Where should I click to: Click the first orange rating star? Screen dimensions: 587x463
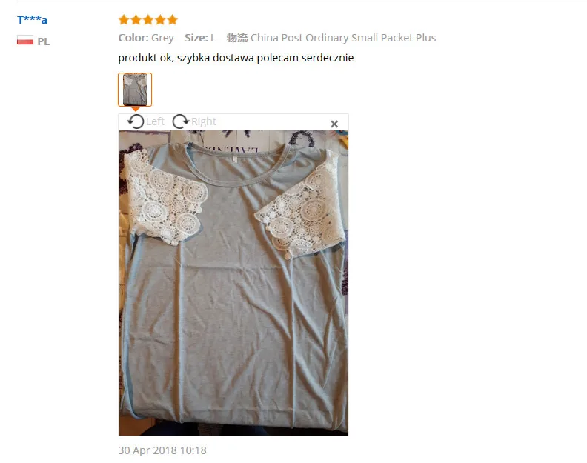click(x=124, y=20)
